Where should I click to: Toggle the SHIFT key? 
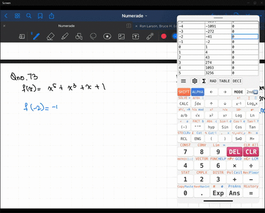pyautogui.click(x=184, y=92)
